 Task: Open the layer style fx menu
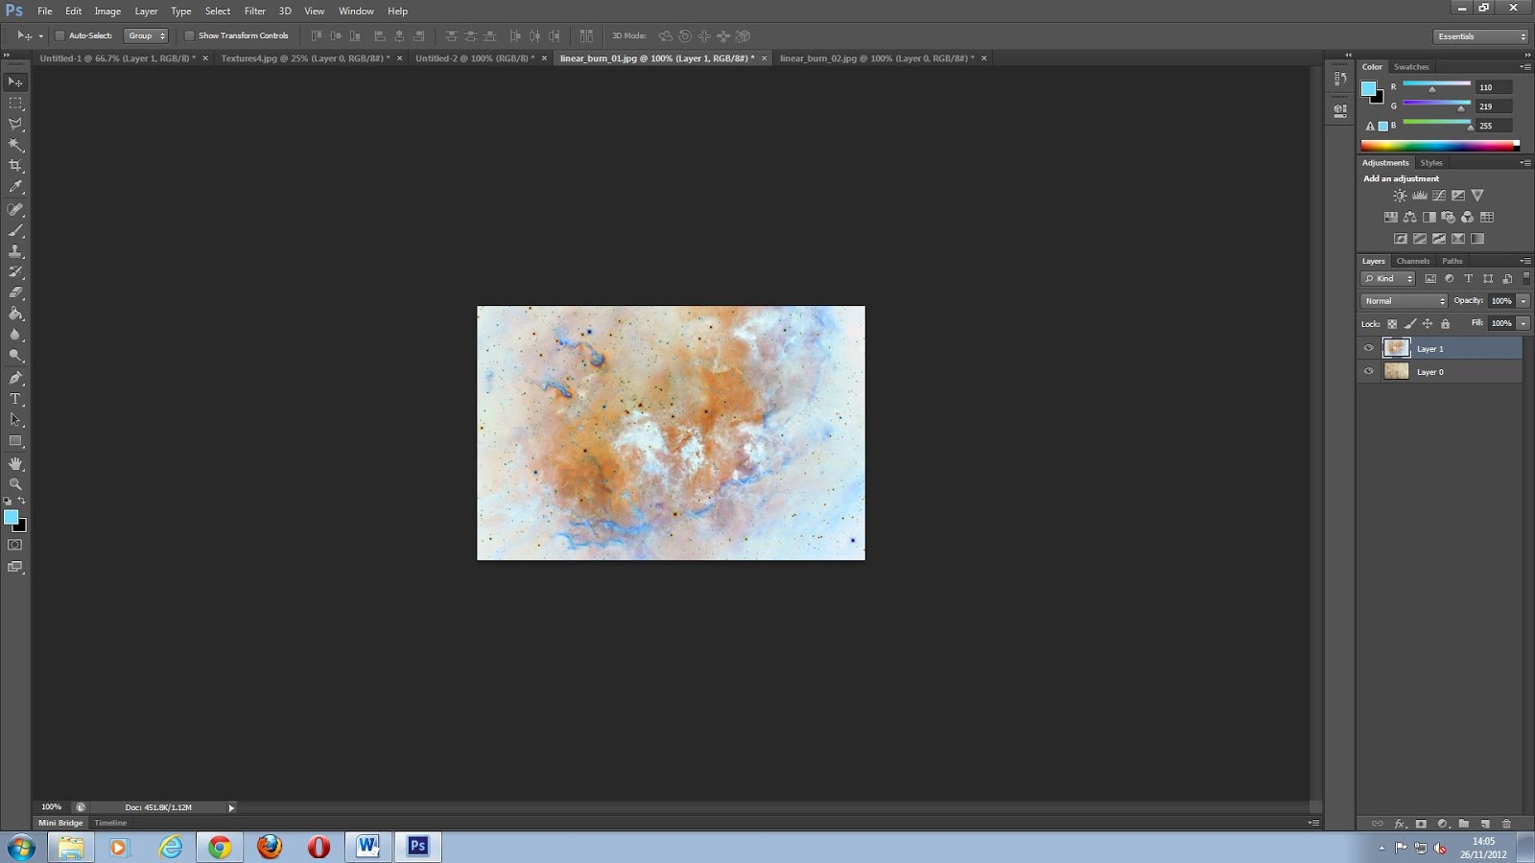(x=1400, y=824)
